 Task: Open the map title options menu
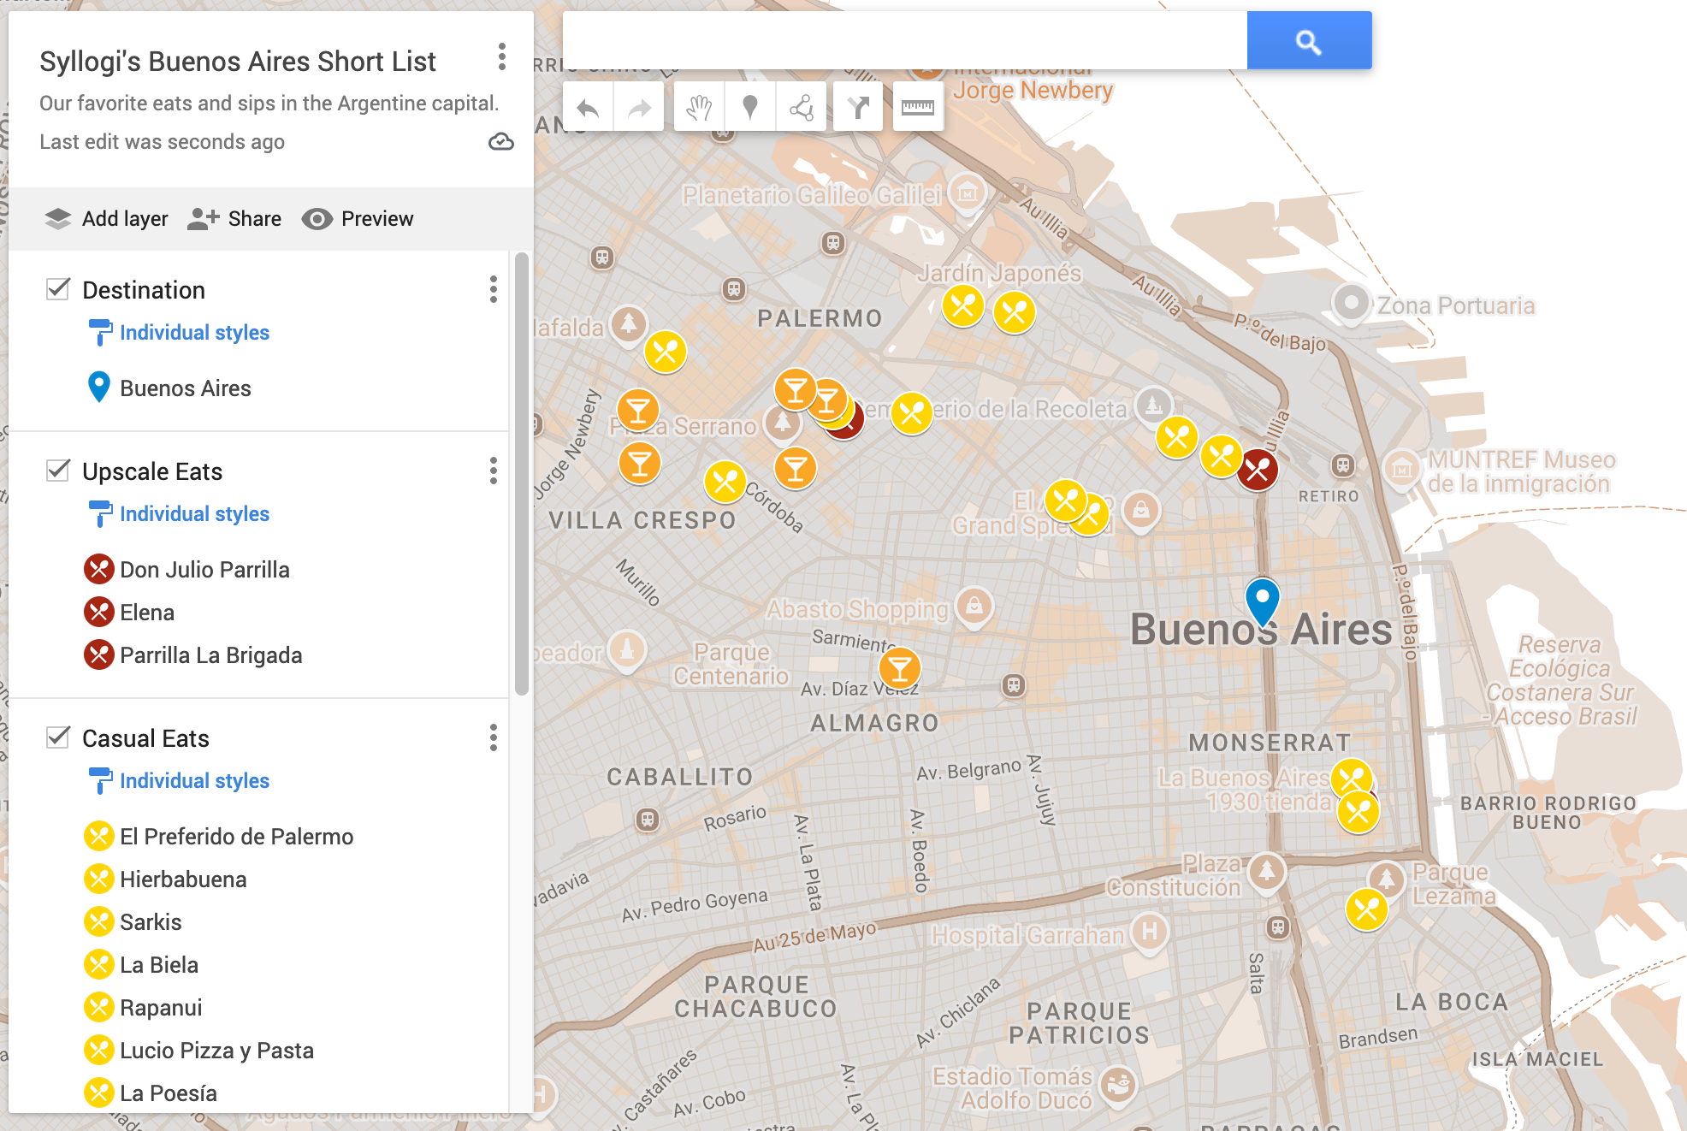point(501,57)
